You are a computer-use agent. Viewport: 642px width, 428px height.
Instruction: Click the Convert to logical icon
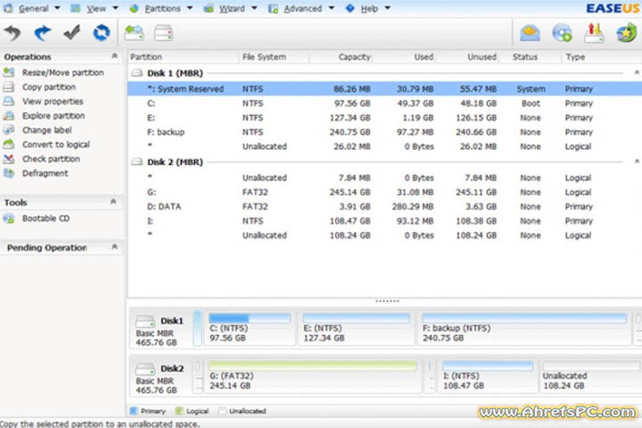coord(9,144)
